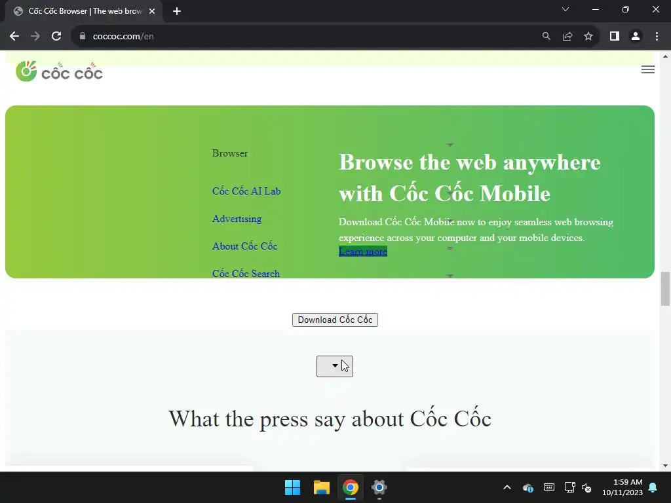Bookmark this page with the star icon
The height and width of the screenshot is (503, 671).
point(588,37)
